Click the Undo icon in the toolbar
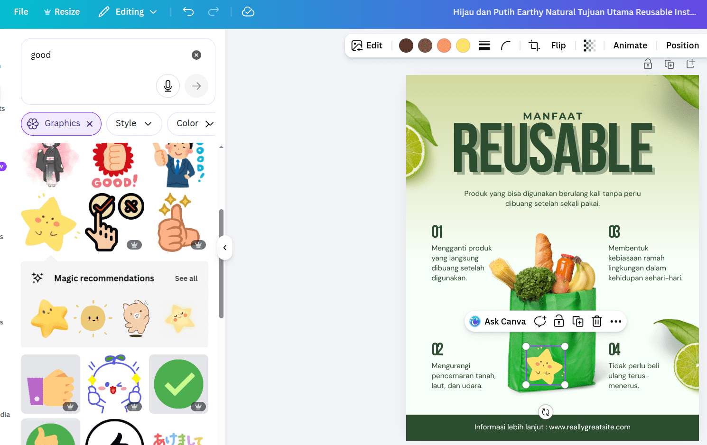This screenshot has width=707, height=445. (188, 12)
